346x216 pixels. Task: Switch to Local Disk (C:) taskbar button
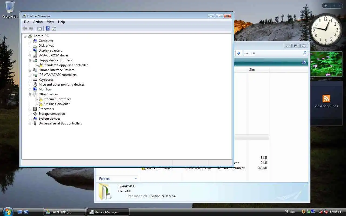point(65,212)
